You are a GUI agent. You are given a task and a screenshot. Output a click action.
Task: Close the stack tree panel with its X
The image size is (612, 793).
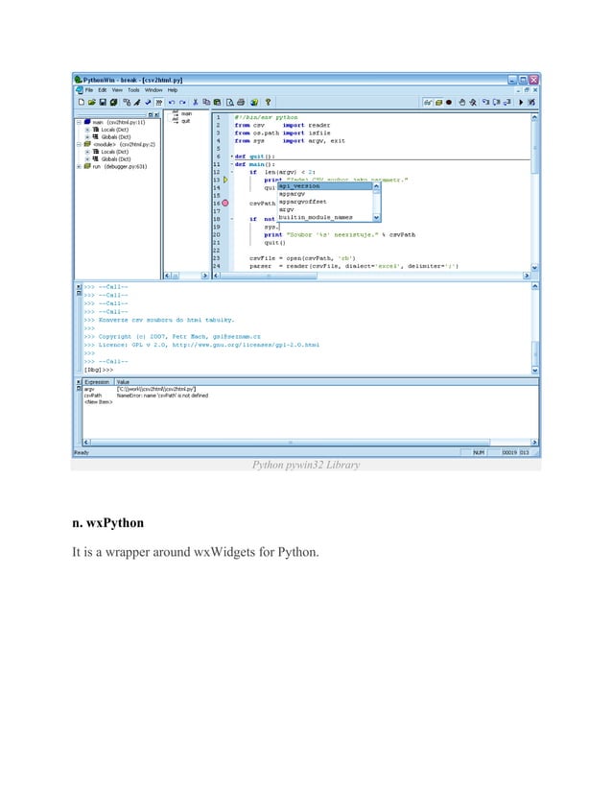pos(157,115)
